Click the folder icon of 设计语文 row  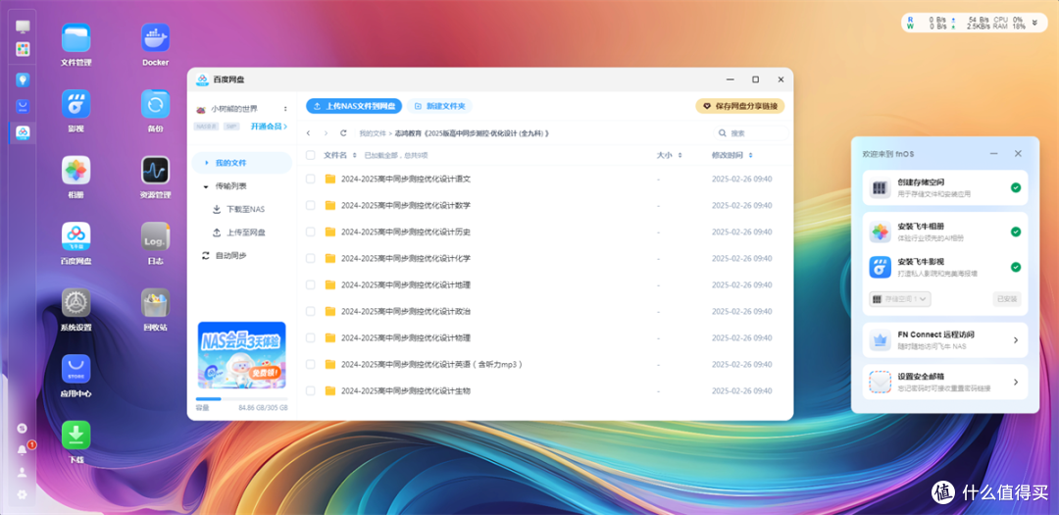tap(329, 180)
